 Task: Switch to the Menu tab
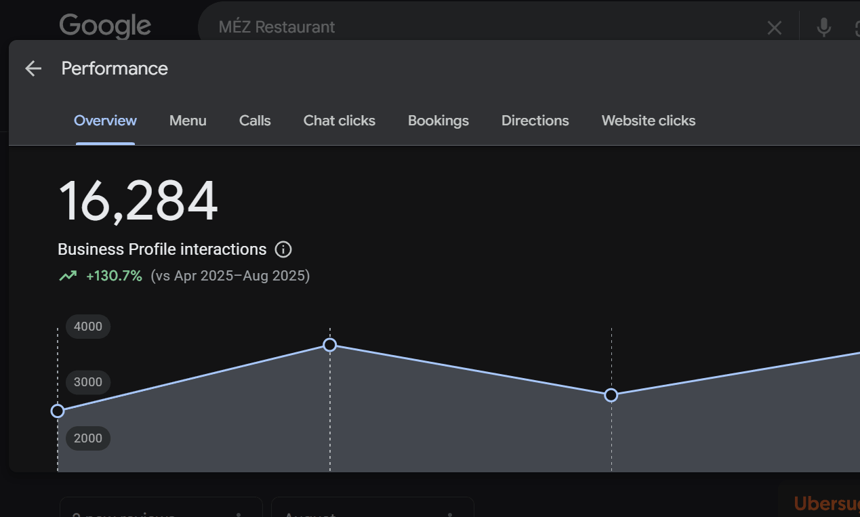click(x=188, y=121)
